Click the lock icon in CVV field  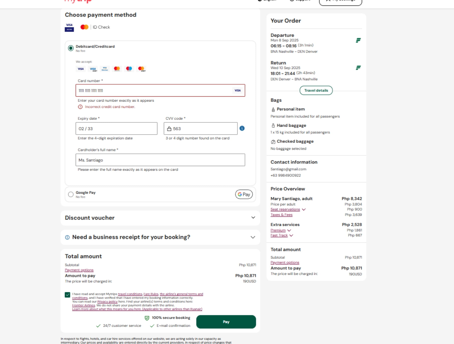tap(169, 129)
